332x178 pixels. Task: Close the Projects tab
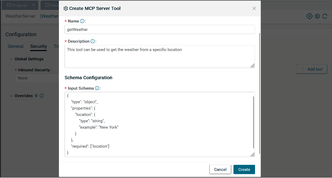pyautogui.click(x=33, y=5)
